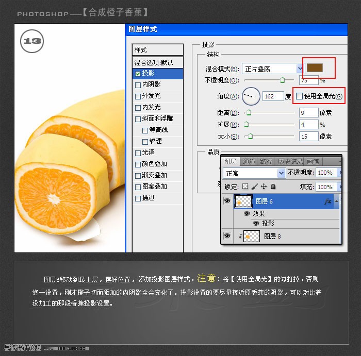Image resolution: width=361 pixels, height=356 pixels.
Task: Click 图层 8 layer thumbnail
Action: click(x=252, y=236)
